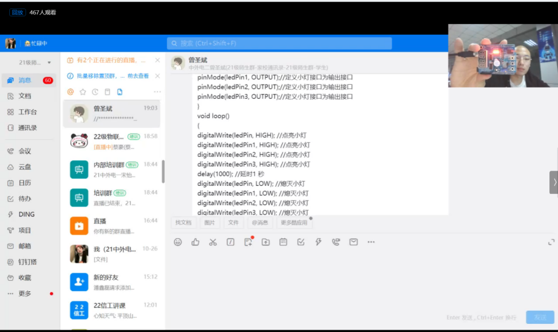This screenshot has height=332, width=558.
Task: Expand the right side panel arrow
Action: 554,182
